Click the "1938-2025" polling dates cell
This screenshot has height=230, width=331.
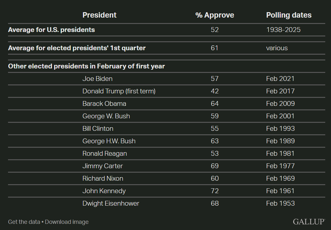283,30
